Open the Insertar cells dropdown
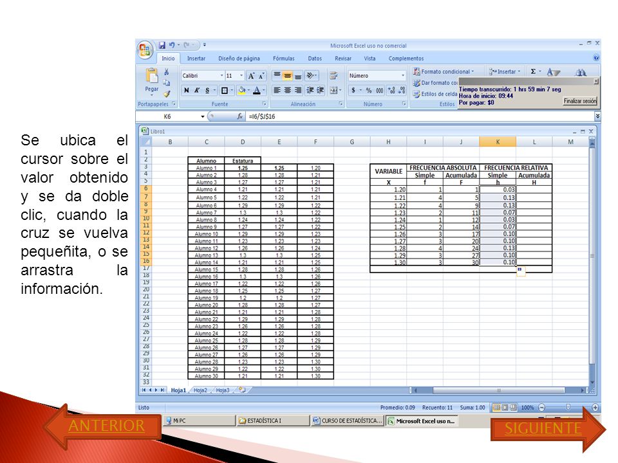Image resolution: width=618 pixels, height=463 pixels. (x=505, y=71)
